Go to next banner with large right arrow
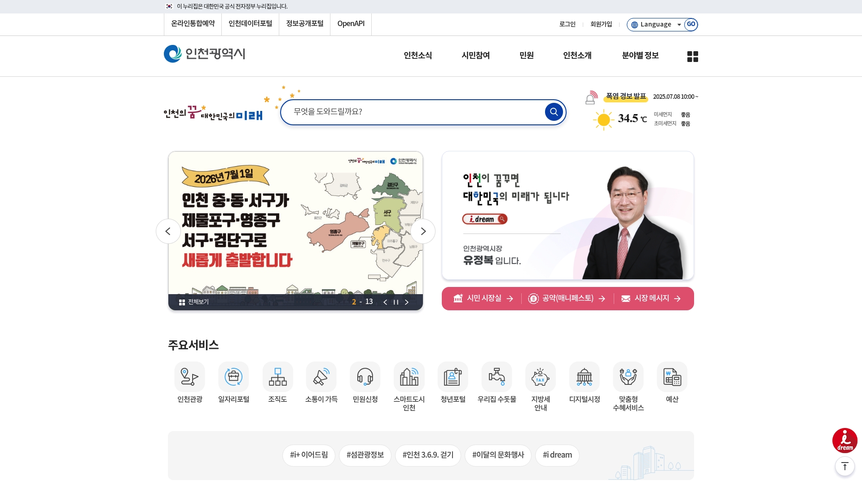The image size is (862, 485). click(x=422, y=231)
